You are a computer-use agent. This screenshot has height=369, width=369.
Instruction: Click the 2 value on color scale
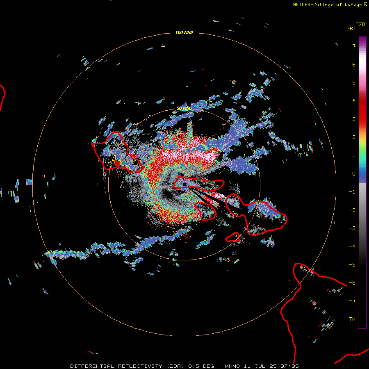(354, 137)
